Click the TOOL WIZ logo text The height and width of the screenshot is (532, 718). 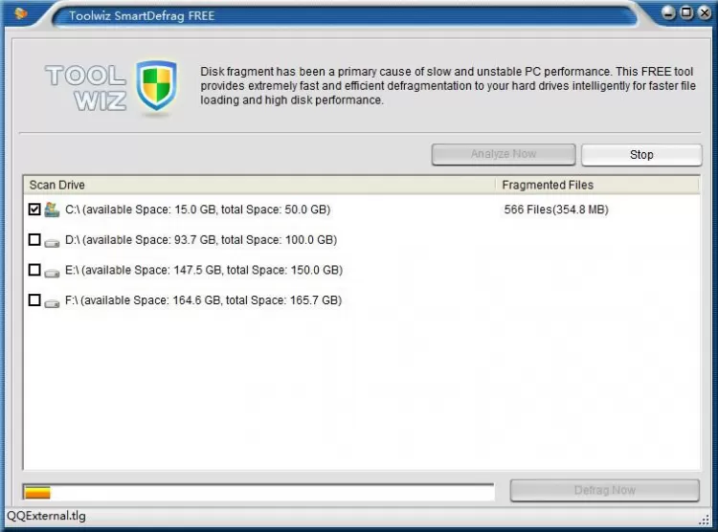85,87
